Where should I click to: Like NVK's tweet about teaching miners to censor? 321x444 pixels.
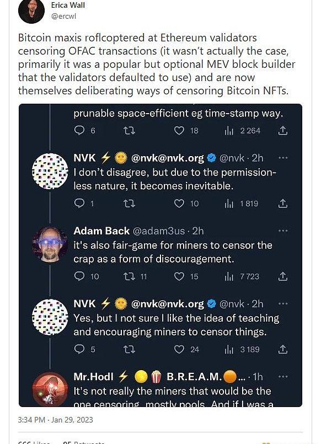tap(179, 349)
